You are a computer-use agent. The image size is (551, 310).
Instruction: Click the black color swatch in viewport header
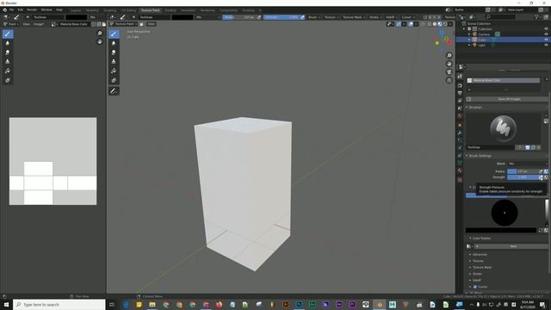tap(183, 17)
